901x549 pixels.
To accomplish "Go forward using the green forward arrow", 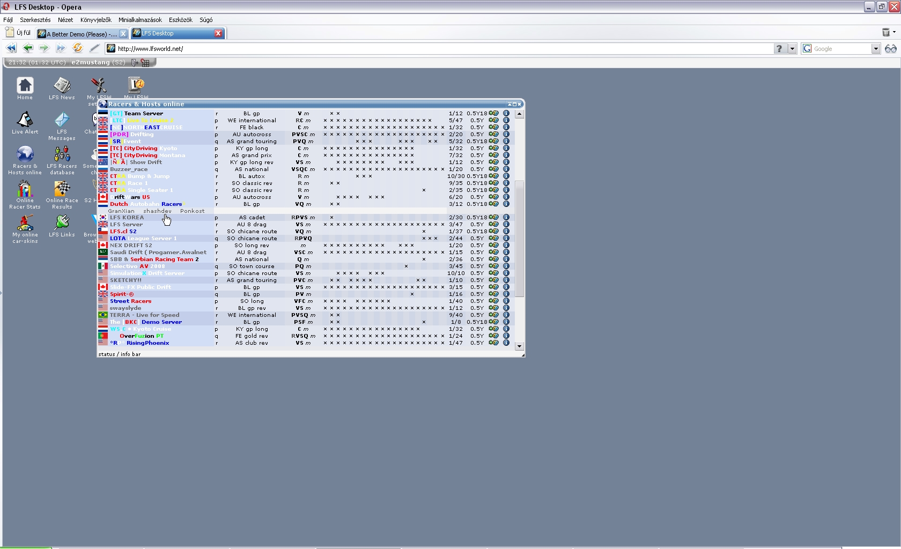I will pyautogui.click(x=44, y=48).
